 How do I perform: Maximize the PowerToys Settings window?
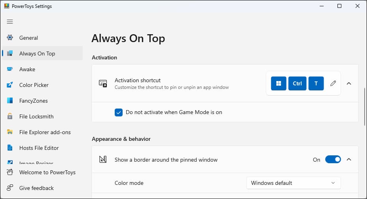point(339,6)
